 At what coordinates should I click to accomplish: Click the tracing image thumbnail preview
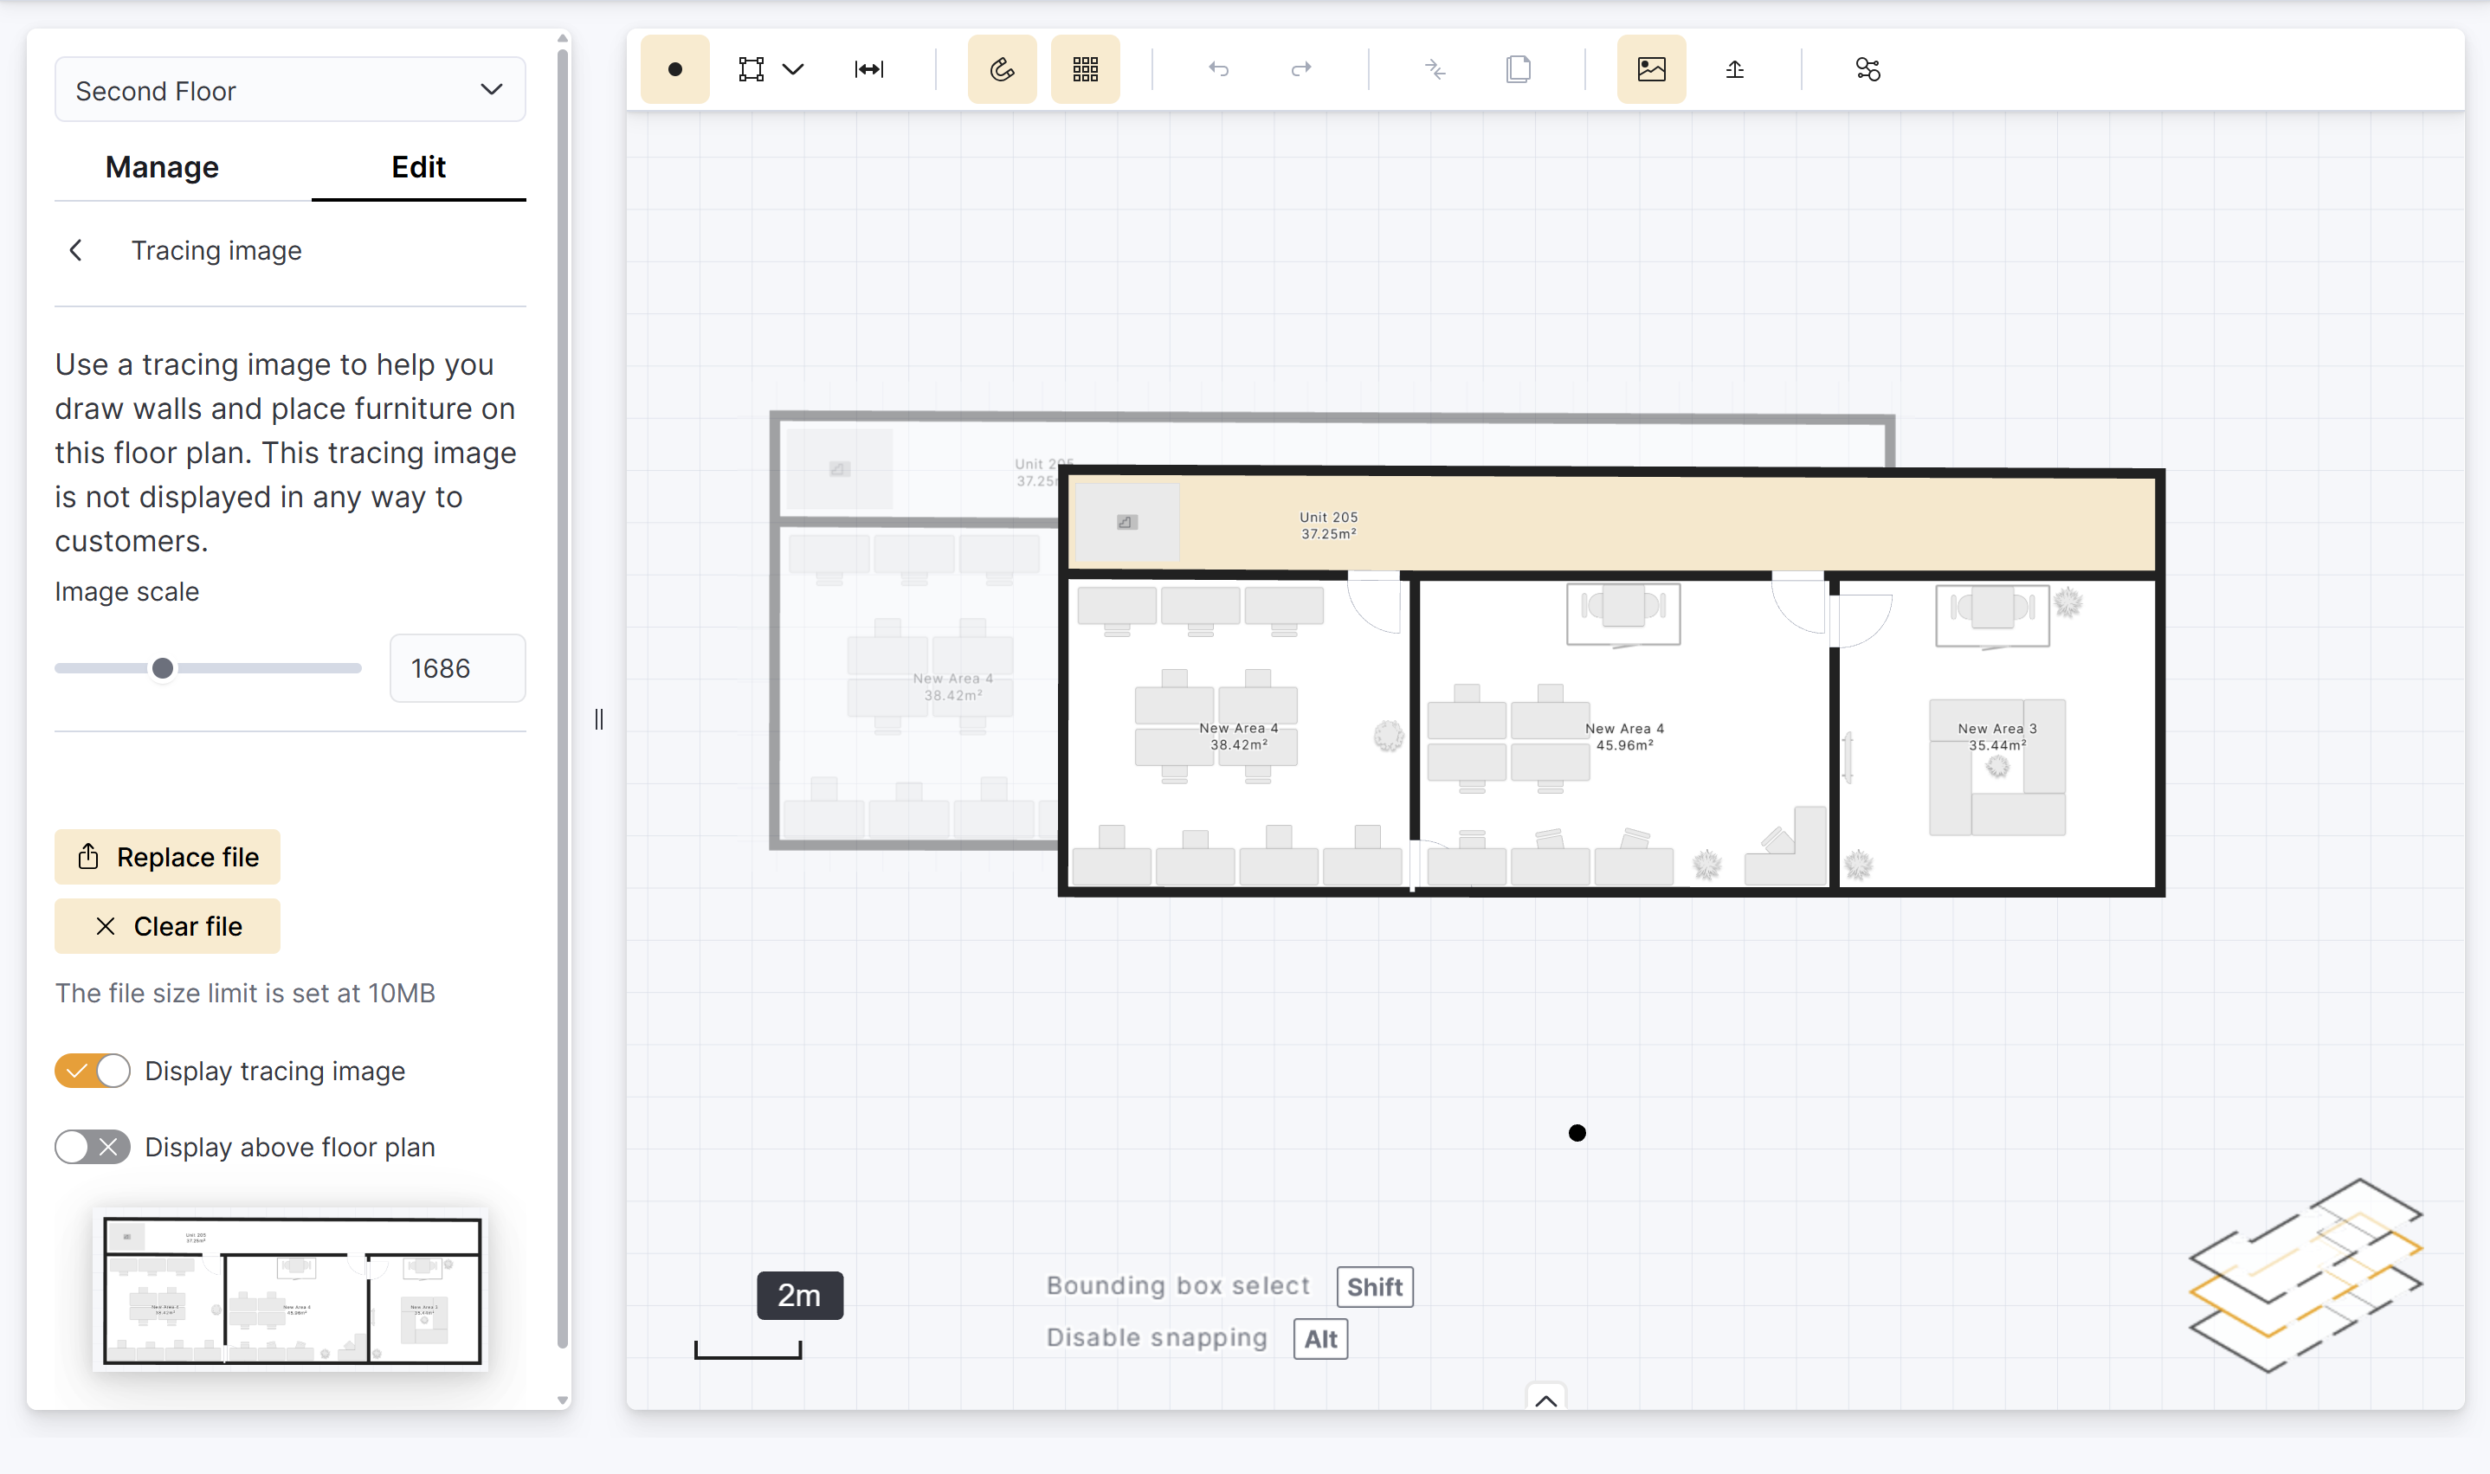pos(291,1291)
